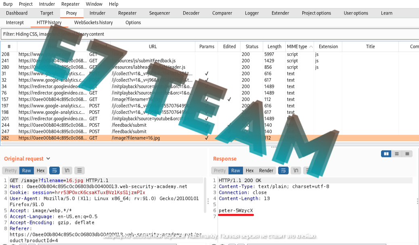Open the Intruder menu in menu bar
Image resolution: width=419 pixels, height=245 pixels.
[47, 4]
